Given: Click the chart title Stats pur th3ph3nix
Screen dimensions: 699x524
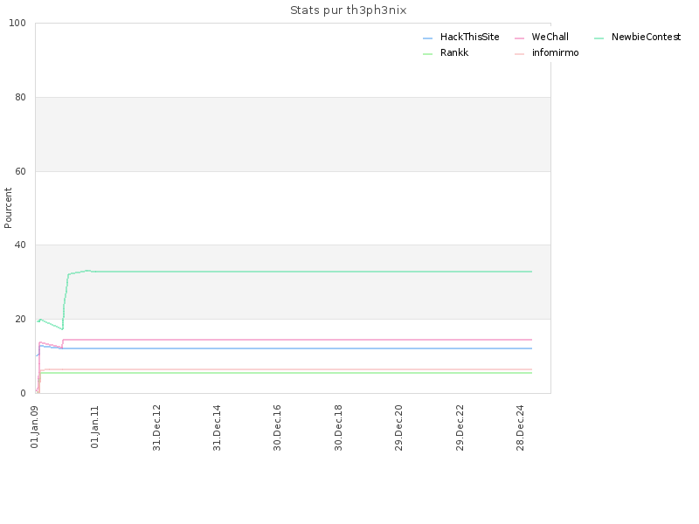Looking at the screenshot, I should point(348,10).
